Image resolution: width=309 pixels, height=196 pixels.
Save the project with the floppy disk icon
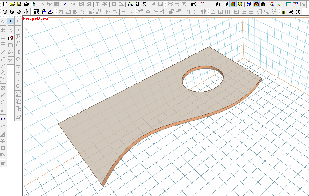pyautogui.click(x=19, y=4)
